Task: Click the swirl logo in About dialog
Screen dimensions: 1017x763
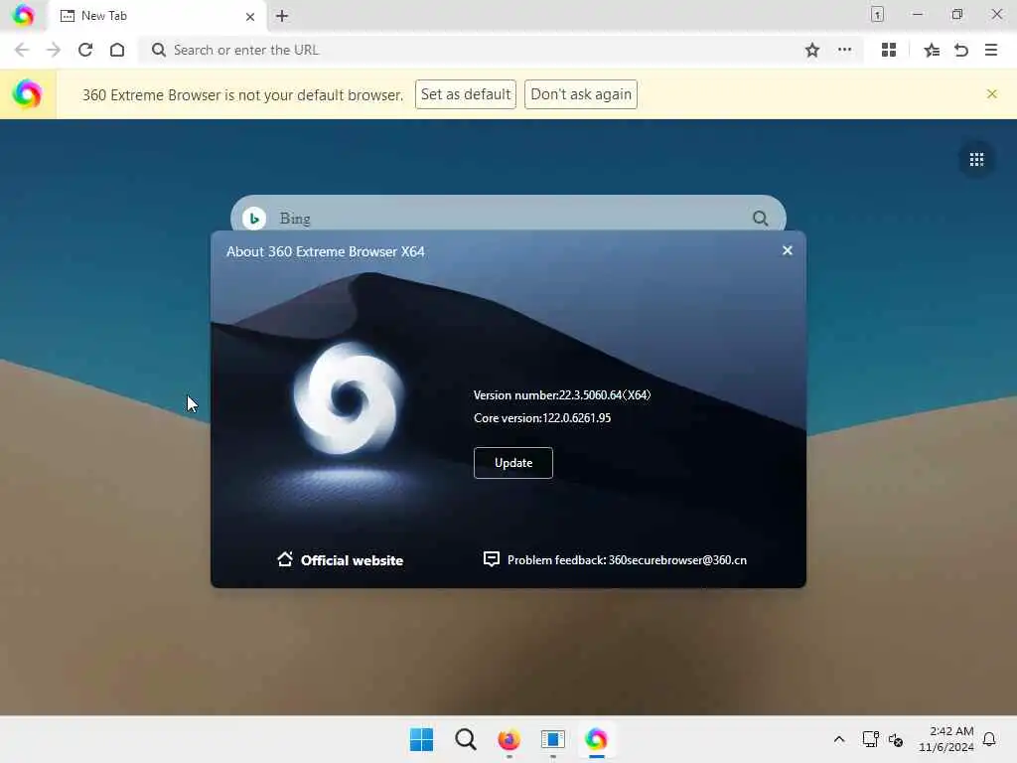Action: click(x=349, y=397)
